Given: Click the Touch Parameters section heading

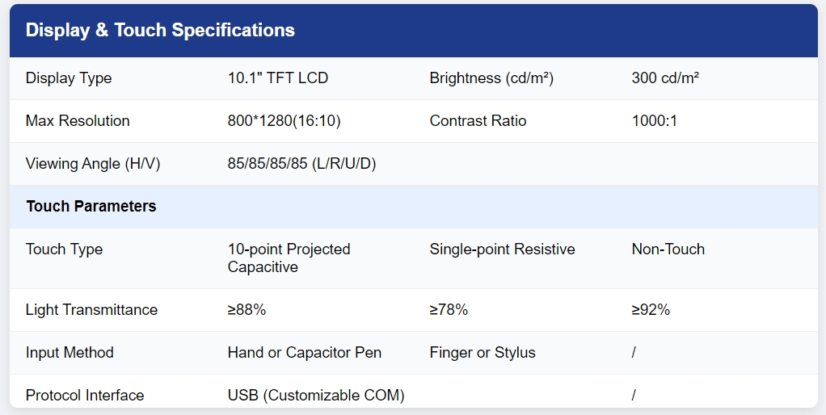Looking at the screenshot, I should (91, 206).
